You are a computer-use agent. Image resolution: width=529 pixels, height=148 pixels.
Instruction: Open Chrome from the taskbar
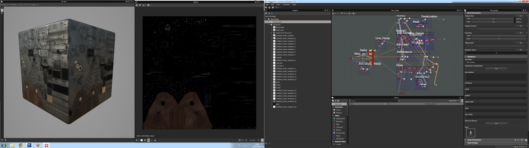click(x=21, y=145)
